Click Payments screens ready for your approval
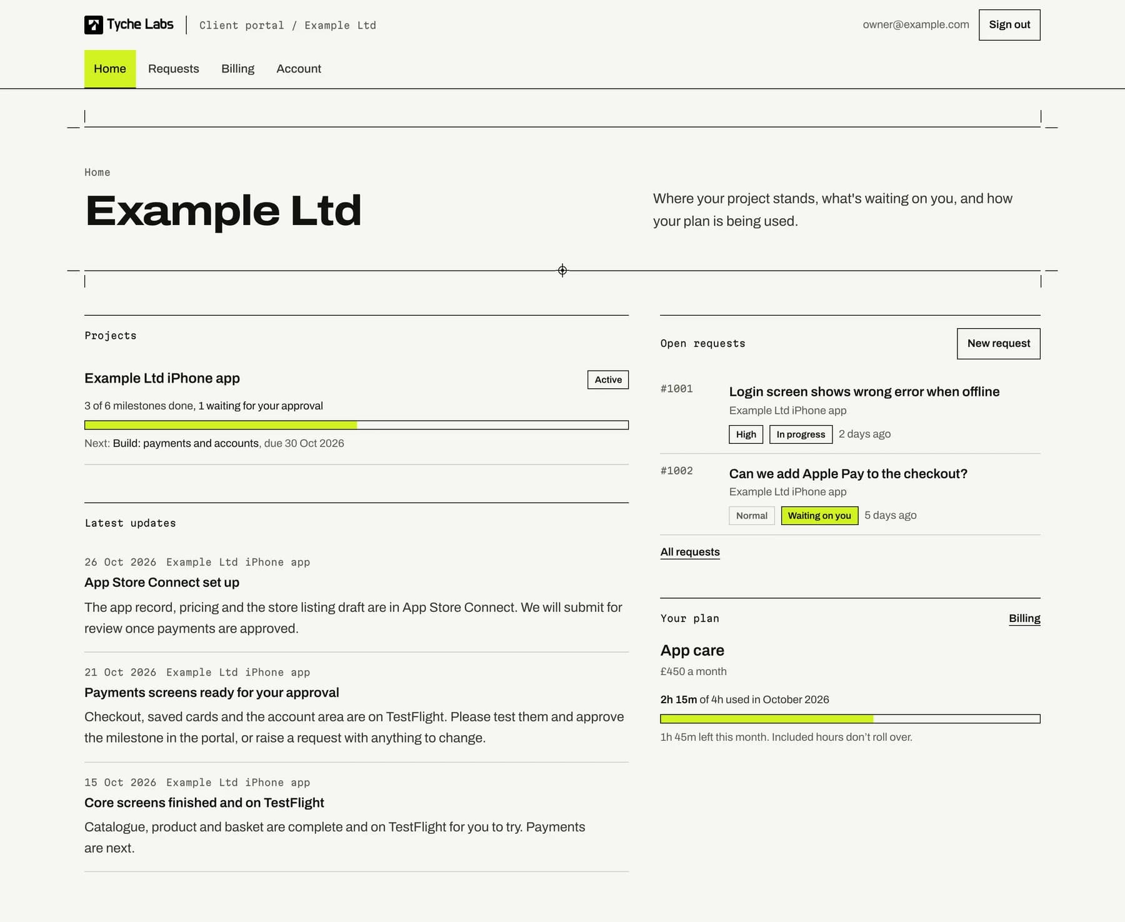Viewport: 1125px width, 922px height. [212, 693]
